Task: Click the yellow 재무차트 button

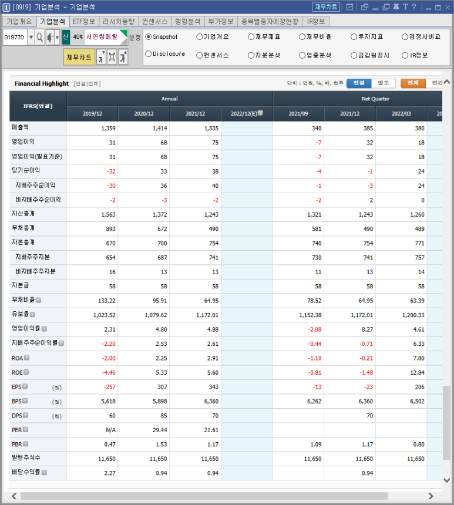Action: (x=79, y=57)
